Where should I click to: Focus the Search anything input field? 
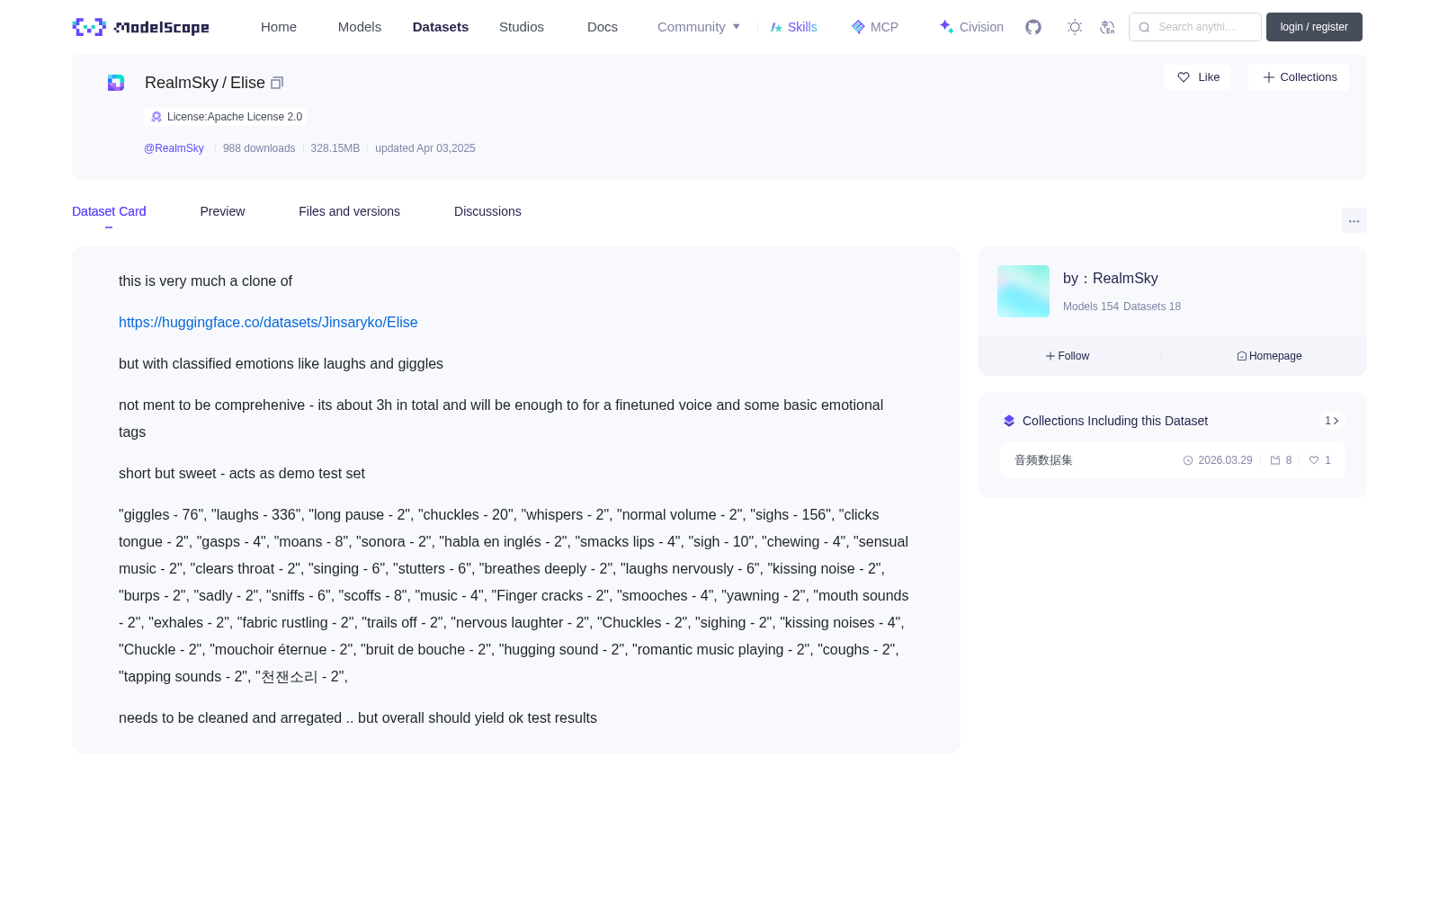(1195, 27)
